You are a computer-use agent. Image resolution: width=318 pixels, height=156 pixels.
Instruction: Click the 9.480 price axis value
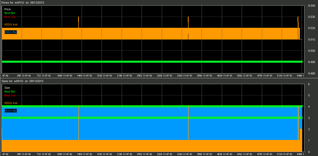pos(312,73)
